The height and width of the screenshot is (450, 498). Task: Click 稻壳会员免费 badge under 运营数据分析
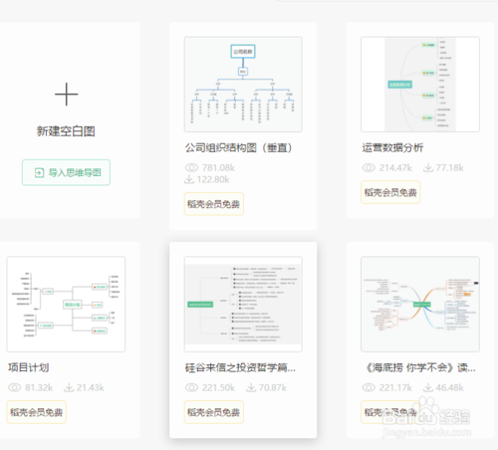[390, 192]
